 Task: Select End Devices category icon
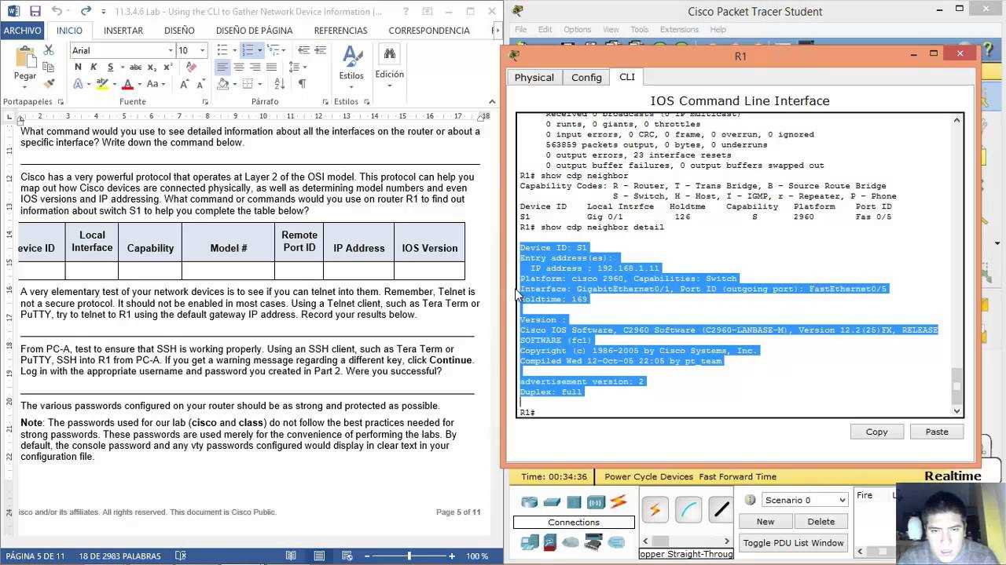point(531,542)
